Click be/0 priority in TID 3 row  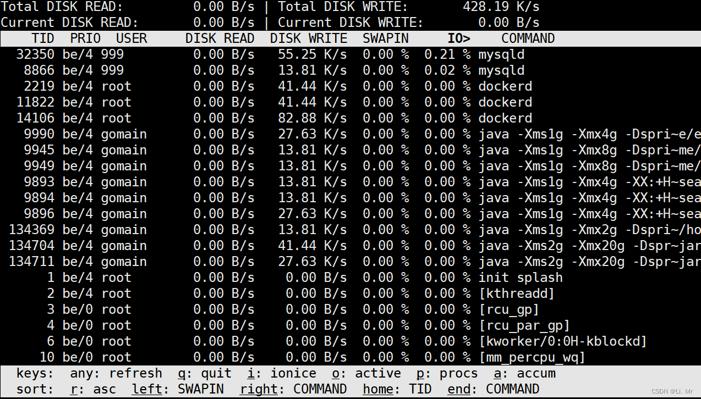(x=78, y=309)
